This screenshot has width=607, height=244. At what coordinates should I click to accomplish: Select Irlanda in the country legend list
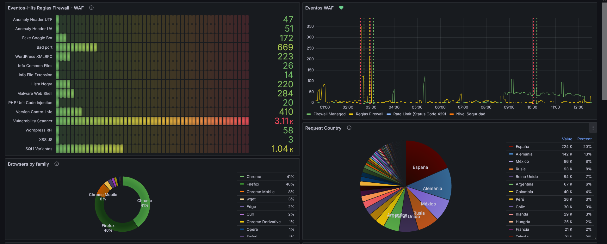pyautogui.click(x=522, y=214)
